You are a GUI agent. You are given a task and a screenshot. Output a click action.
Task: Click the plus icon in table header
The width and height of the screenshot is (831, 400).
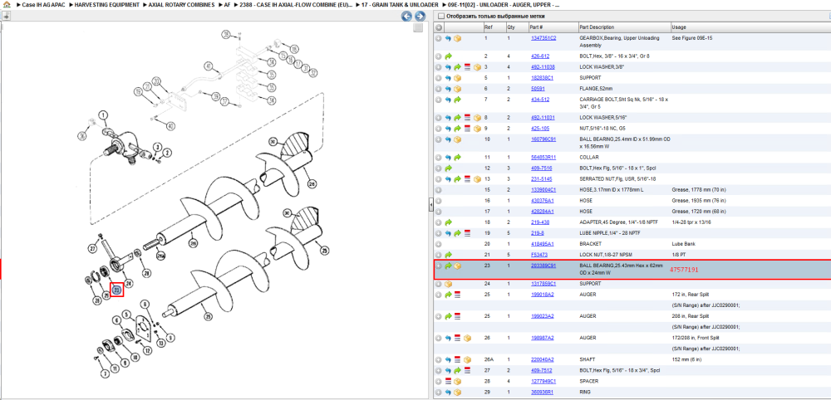click(x=439, y=27)
